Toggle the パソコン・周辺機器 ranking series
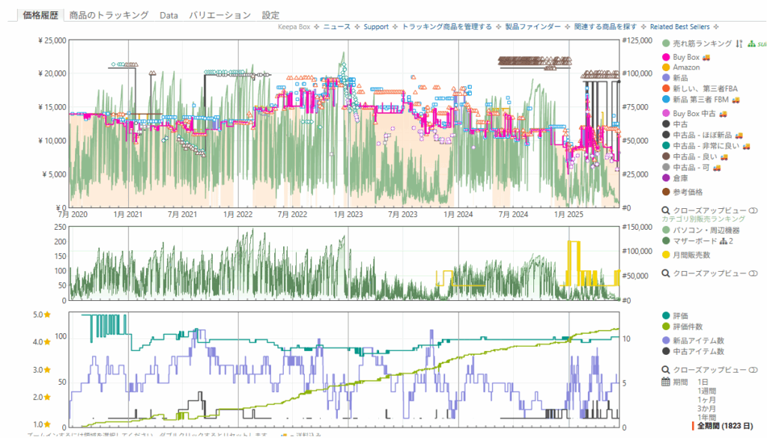This screenshot has height=438, width=767. pyautogui.click(x=701, y=230)
